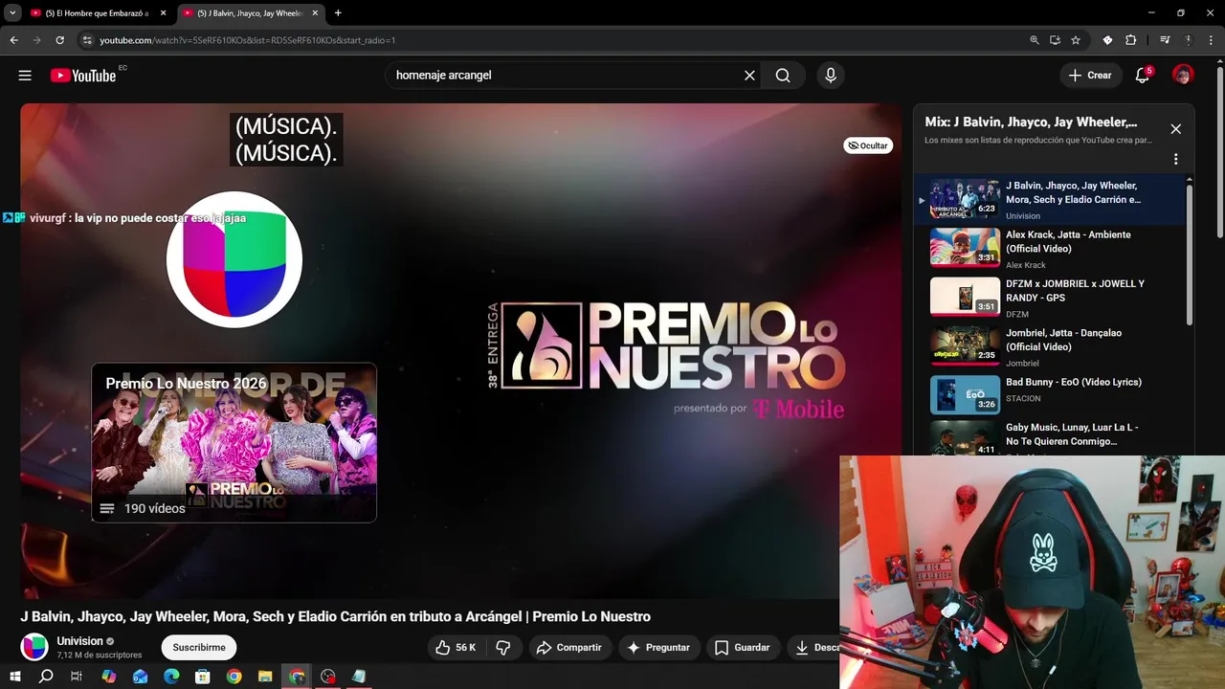This screenshot has width=1225, height=689.
Task: Click the video title J Balvin tributo Arcángel
Action: 335,617
